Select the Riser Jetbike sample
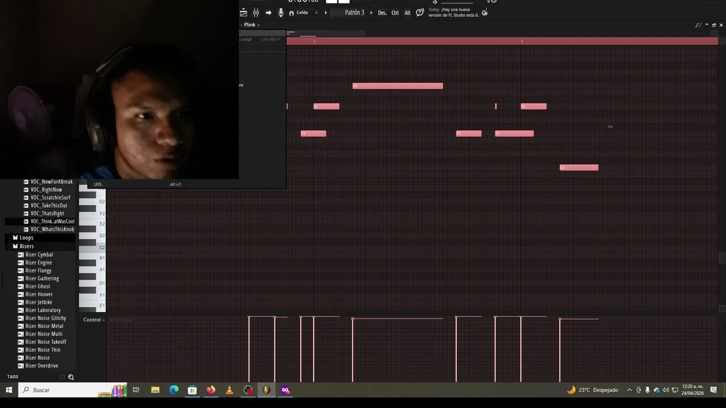 [35, 303]
